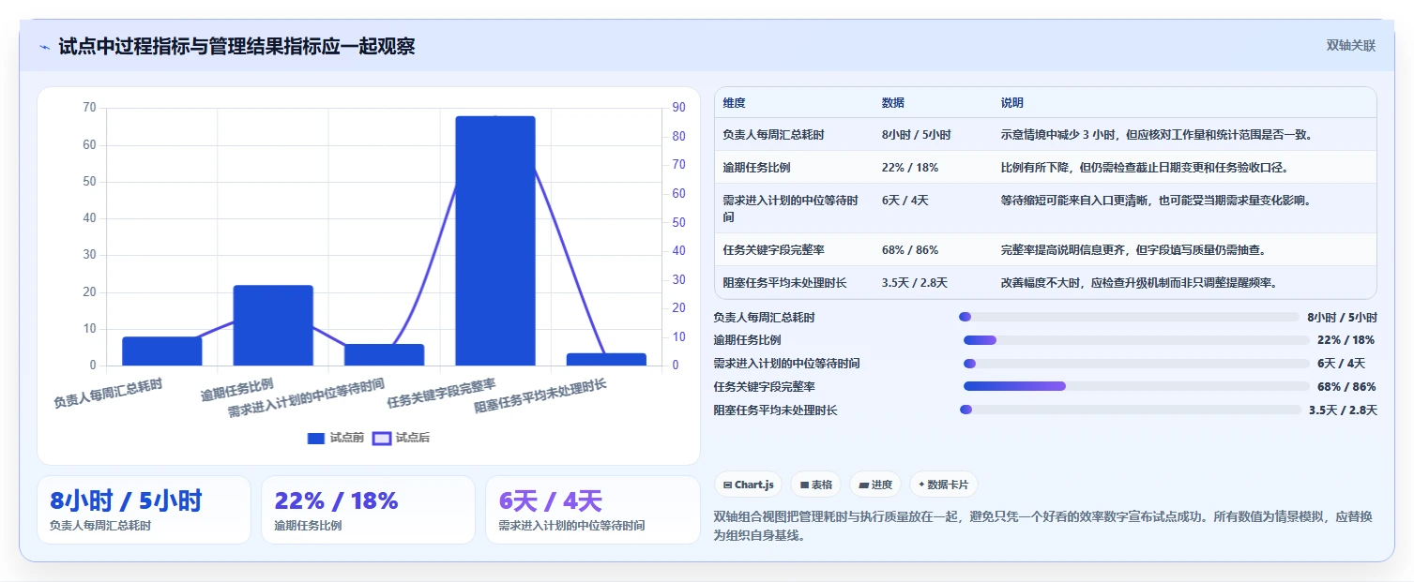Open the 8小时 / 5小时 data card
Viewport: 1414px width, 582px height.
coord(144,510)
